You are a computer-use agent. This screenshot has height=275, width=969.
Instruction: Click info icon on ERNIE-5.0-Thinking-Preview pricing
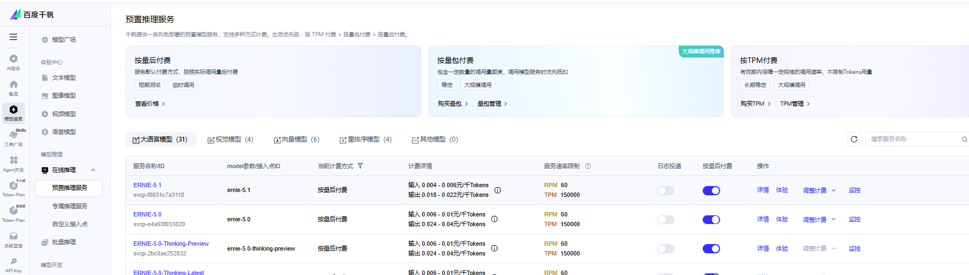coord(495,248)
